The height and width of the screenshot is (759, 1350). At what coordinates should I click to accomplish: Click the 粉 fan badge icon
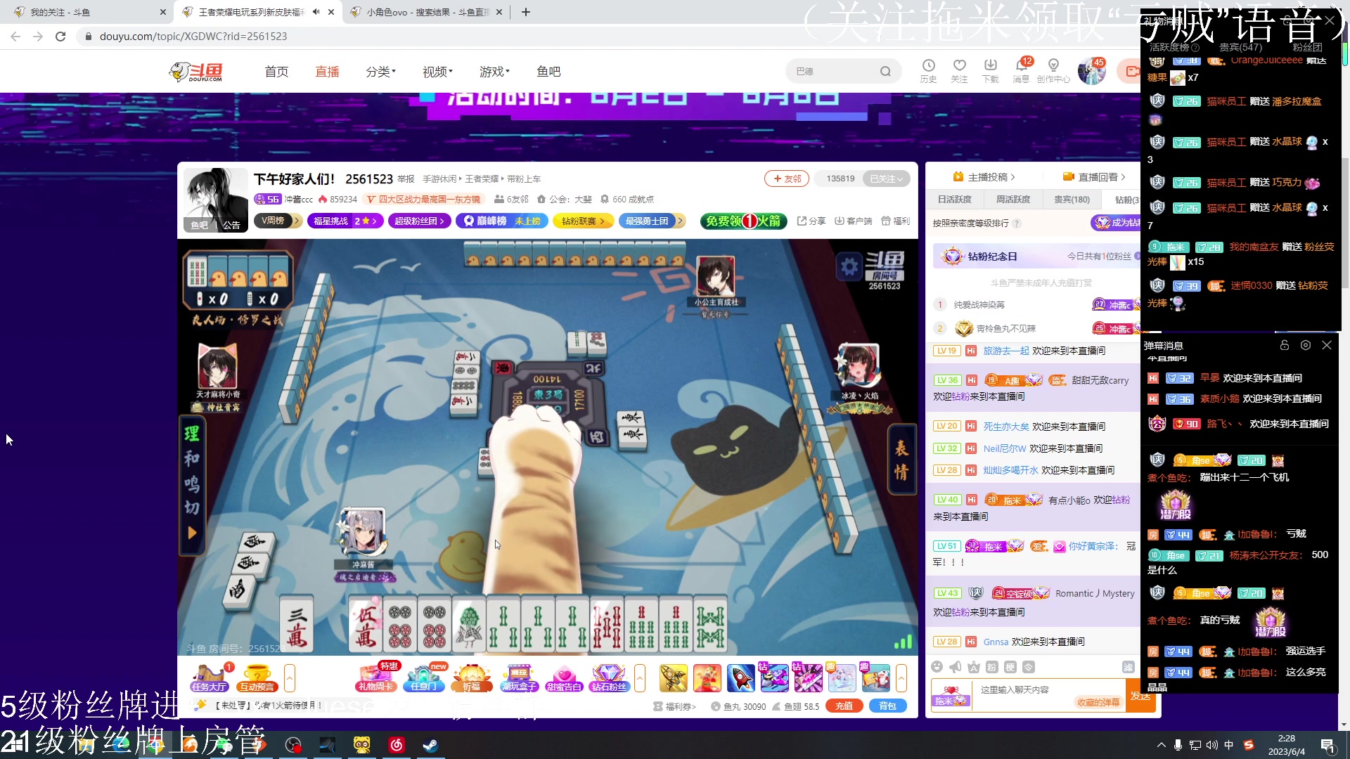click(991, 667)
